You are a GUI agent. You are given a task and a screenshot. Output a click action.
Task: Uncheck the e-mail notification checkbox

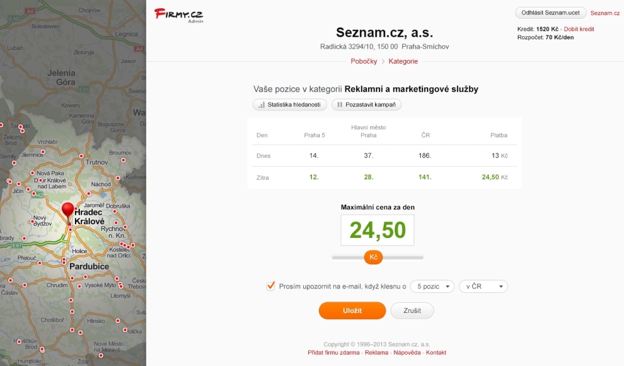click(x=271, y=286)
